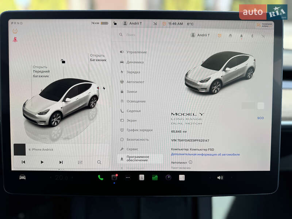Open the calendar app icon in the dock
Screen dimensions: 292x219
tap(141, 178)
